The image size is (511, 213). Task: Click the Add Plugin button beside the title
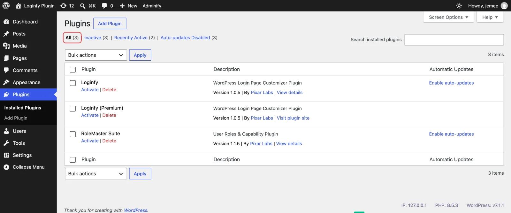(110, 24)
